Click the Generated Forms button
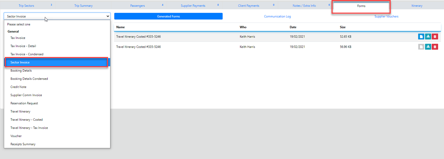Screen dimensions: 444x159 (x=168, y=16)
